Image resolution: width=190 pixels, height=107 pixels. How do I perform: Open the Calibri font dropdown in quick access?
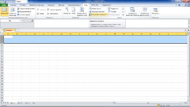pyautogui.click(x=26, y=1)
